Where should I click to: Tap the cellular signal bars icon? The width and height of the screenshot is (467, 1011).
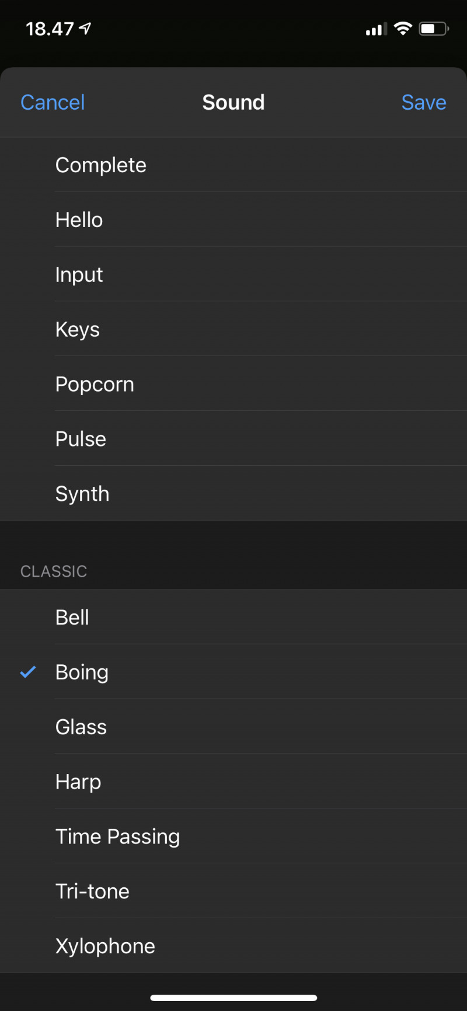coord(376,29)
